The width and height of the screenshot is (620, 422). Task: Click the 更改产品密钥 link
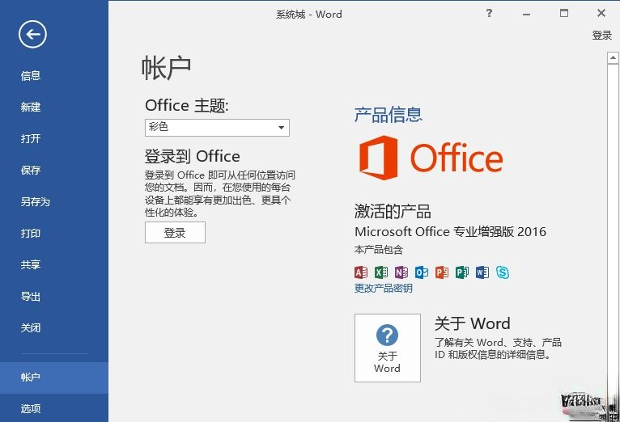click(x=383, y=288)
